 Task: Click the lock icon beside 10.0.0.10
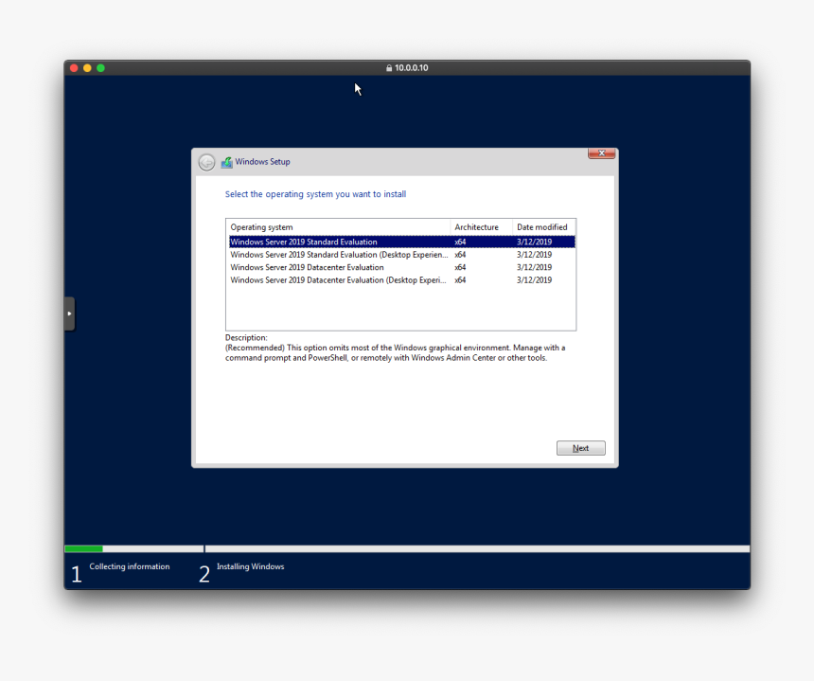point(389,66)
